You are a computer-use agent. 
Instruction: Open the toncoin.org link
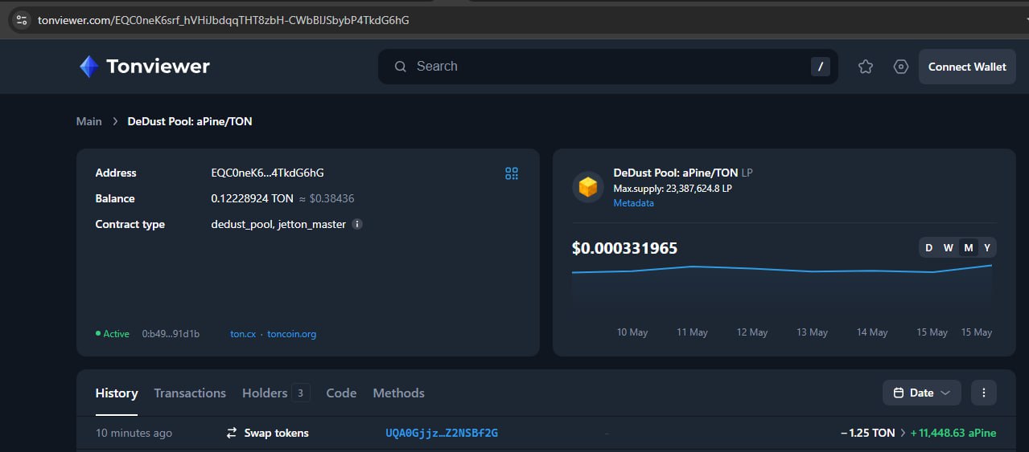point(291,334)
